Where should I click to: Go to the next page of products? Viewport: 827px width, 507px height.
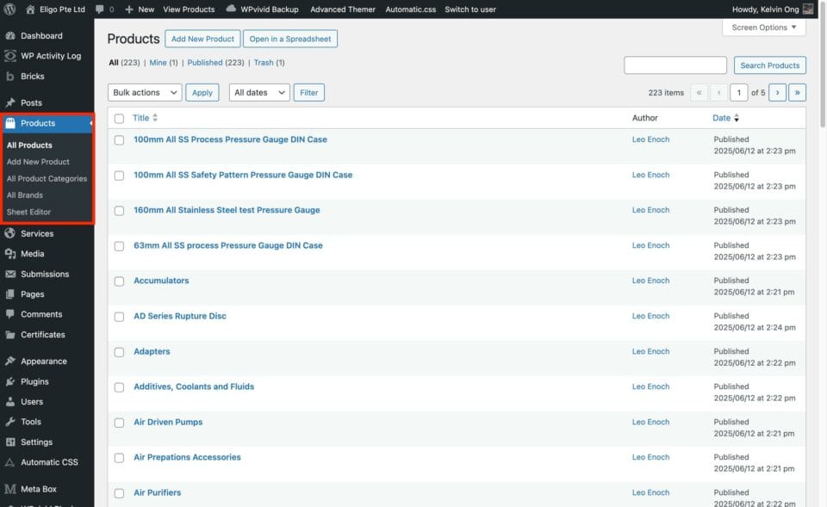777,93
